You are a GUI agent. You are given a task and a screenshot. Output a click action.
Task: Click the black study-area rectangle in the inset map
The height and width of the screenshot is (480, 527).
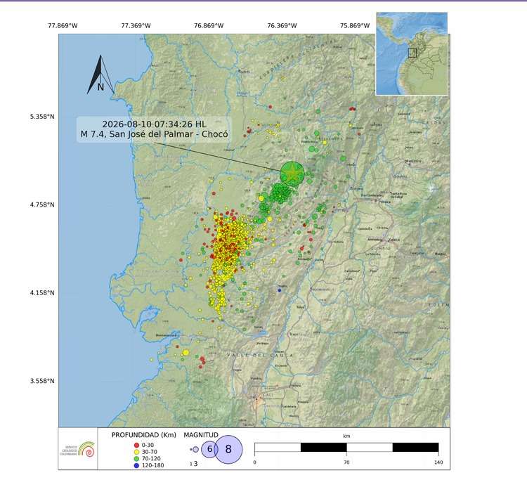pyautogui.click(x=412, y=53)
